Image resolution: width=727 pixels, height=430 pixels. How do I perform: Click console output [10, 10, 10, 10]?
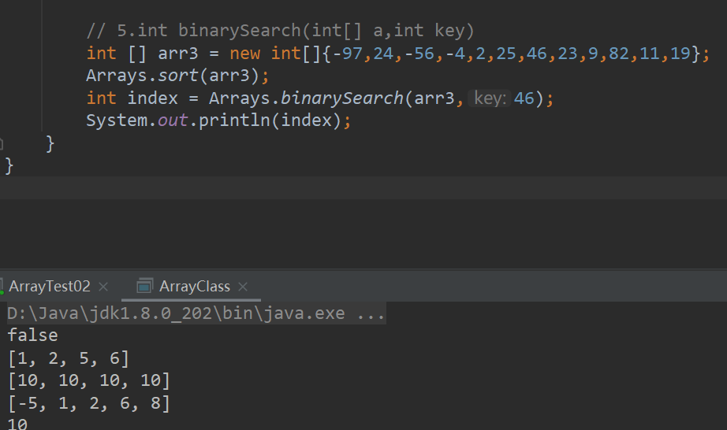coord(88,381)
